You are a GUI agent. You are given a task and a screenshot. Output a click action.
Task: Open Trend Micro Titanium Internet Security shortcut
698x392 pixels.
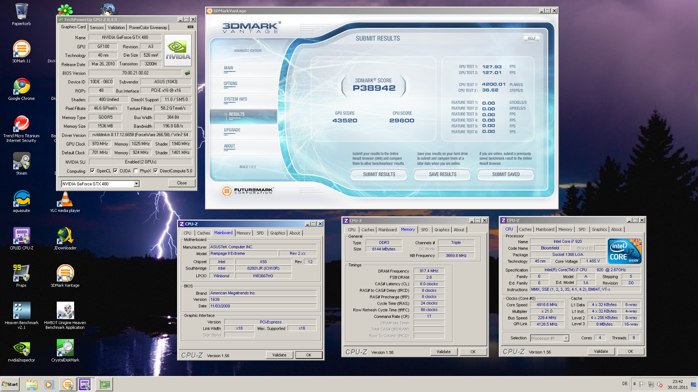point(21,129)
